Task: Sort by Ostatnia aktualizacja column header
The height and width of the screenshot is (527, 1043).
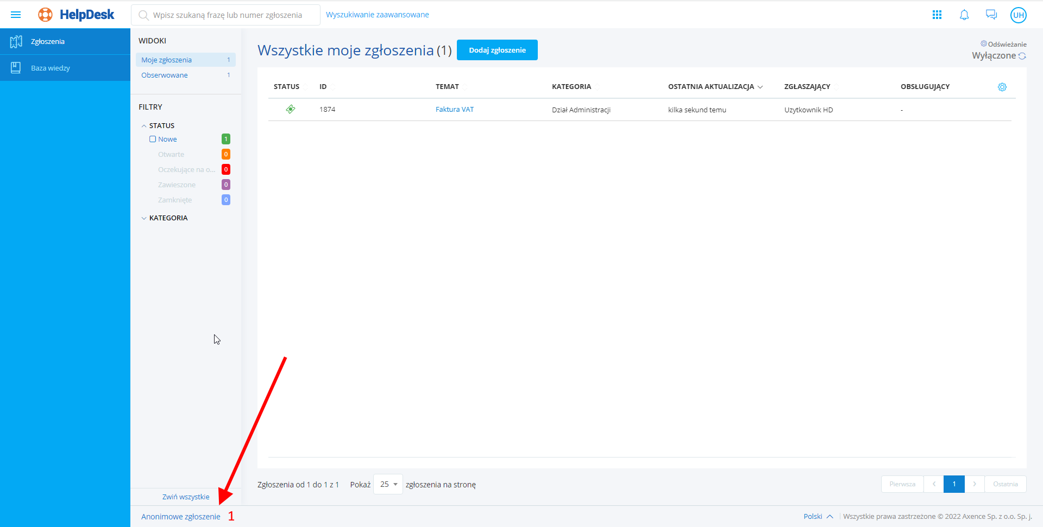Action: tap(711, 87)
